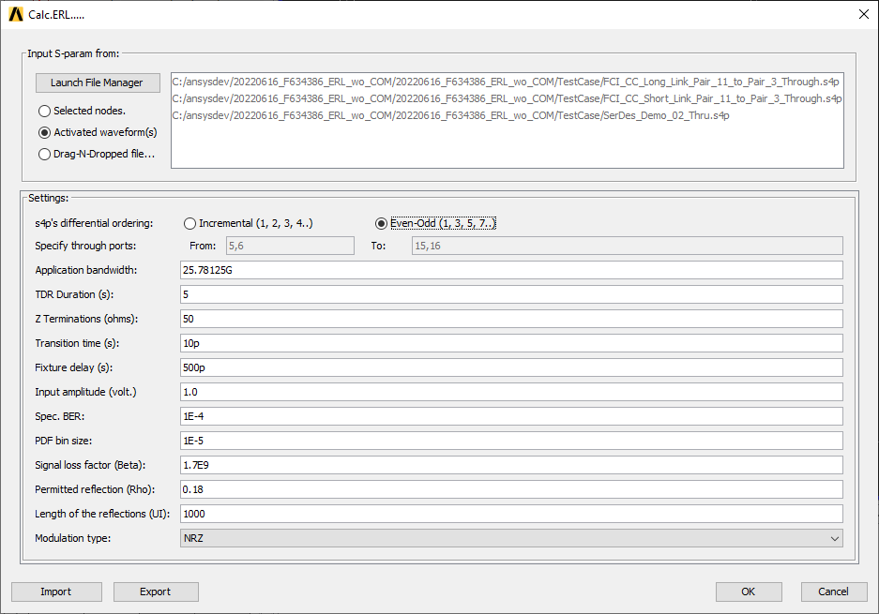Edit the Application bandwidth field
Screen dimensions: 879x614
511,270
